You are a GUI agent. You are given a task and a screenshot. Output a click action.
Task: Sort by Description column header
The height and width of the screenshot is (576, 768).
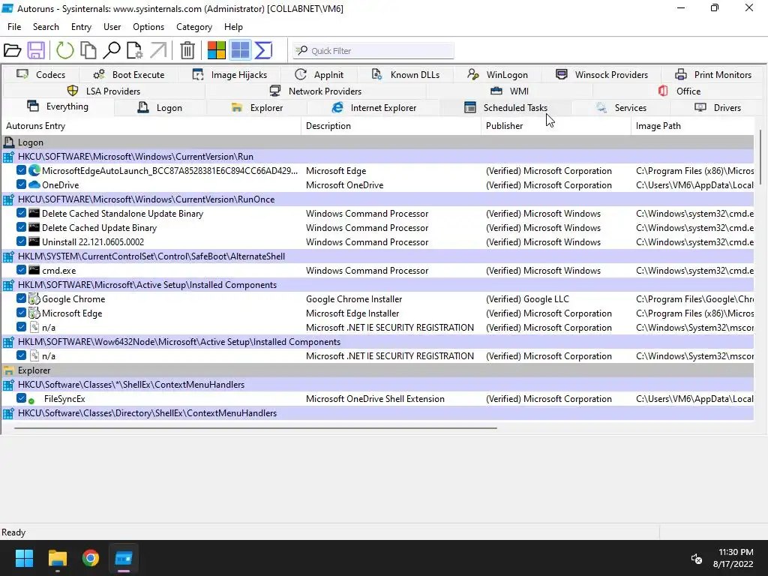(x=391, y=126)
